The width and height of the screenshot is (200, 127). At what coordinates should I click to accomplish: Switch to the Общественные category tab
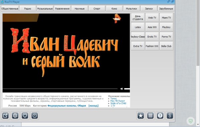[x=10, y=9]
